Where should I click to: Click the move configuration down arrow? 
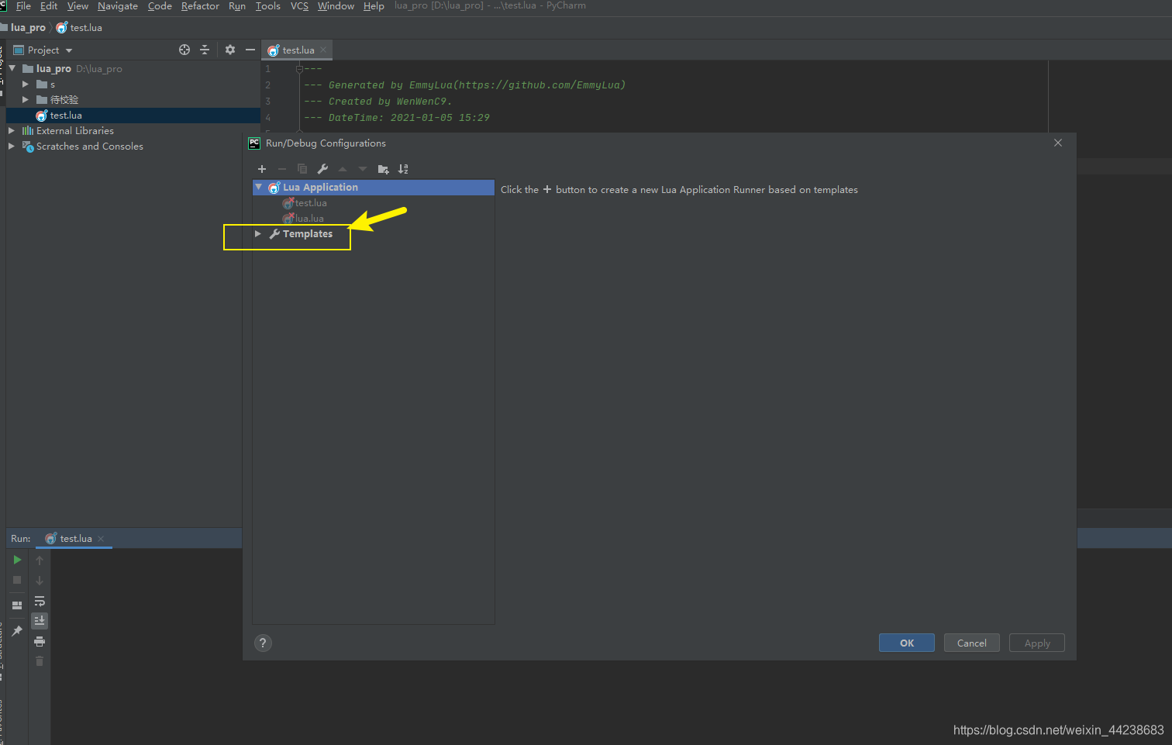pyautogui.click(x=363, y=169)
